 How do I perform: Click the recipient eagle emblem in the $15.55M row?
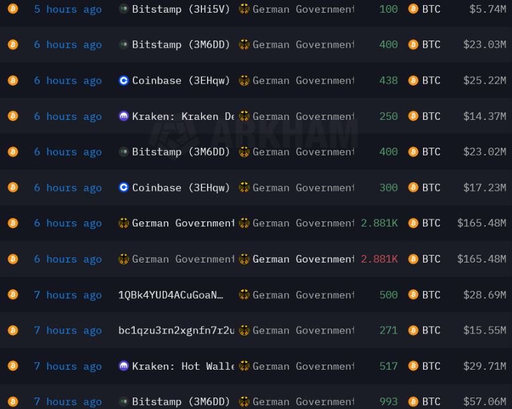pyautogui.click(x=244, y=330)
